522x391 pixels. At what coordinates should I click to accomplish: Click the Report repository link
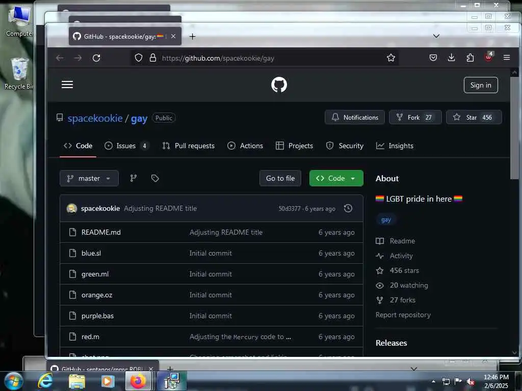[x=403, y=315]
